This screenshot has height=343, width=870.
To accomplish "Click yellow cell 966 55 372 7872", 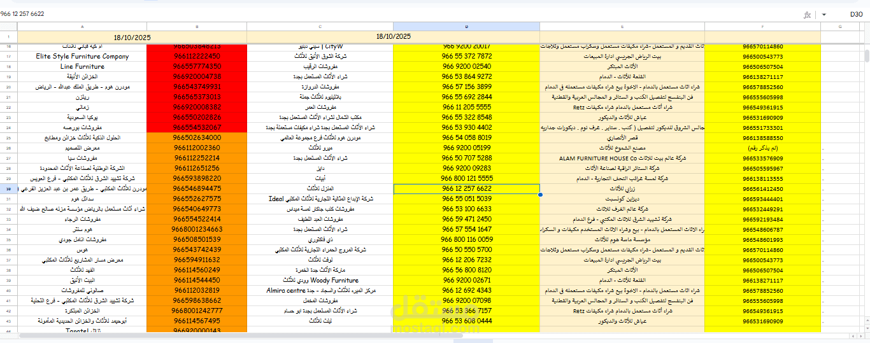I will pyautogui.click(x=467, y=57).
